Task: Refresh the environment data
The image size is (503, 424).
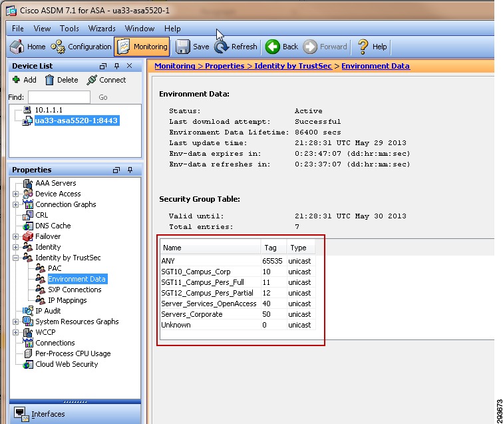Action: [x=236, y=47]
